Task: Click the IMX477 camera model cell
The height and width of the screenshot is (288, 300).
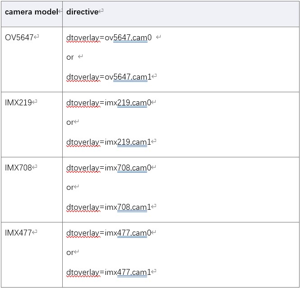Action: click(18, 233)
